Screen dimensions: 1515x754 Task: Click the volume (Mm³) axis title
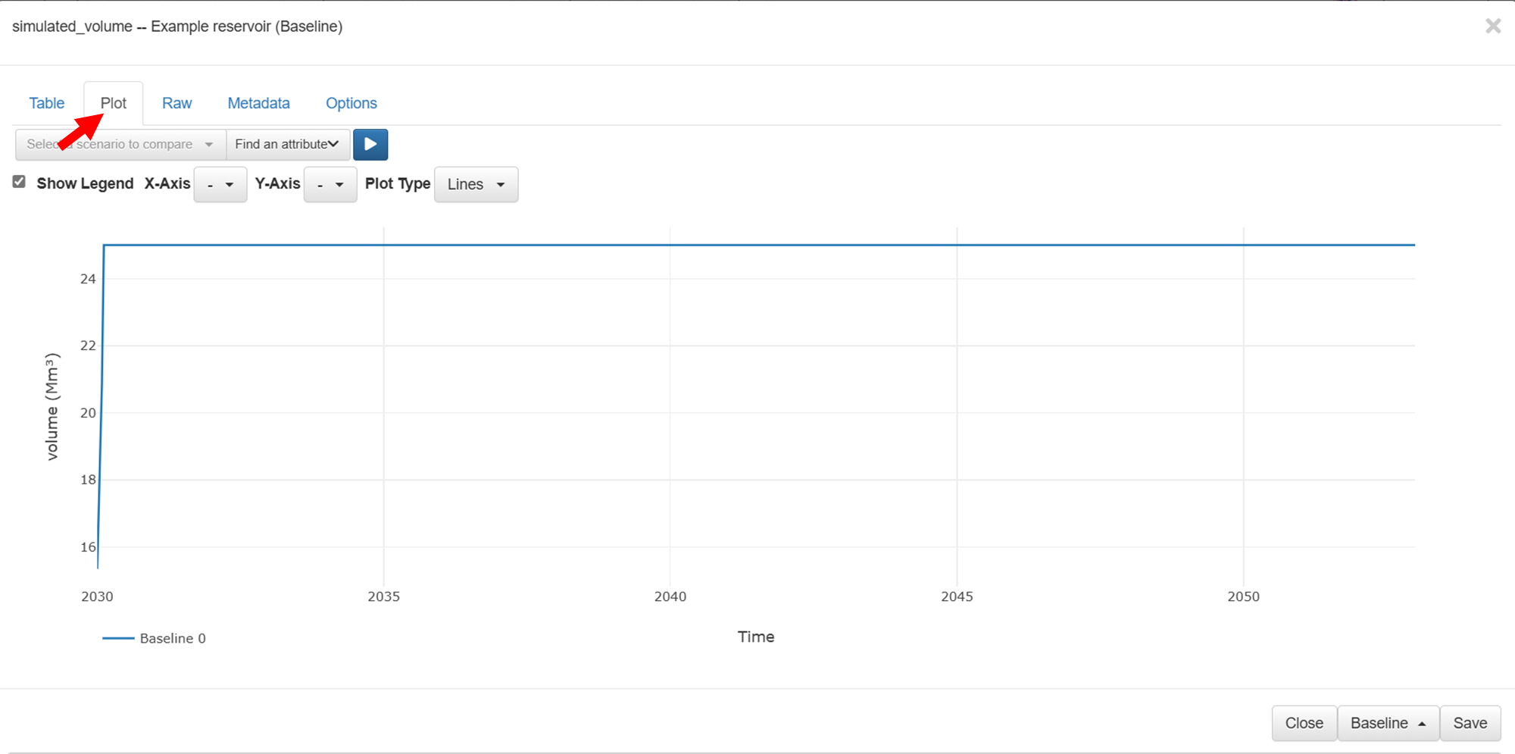(x=52, y=406)
